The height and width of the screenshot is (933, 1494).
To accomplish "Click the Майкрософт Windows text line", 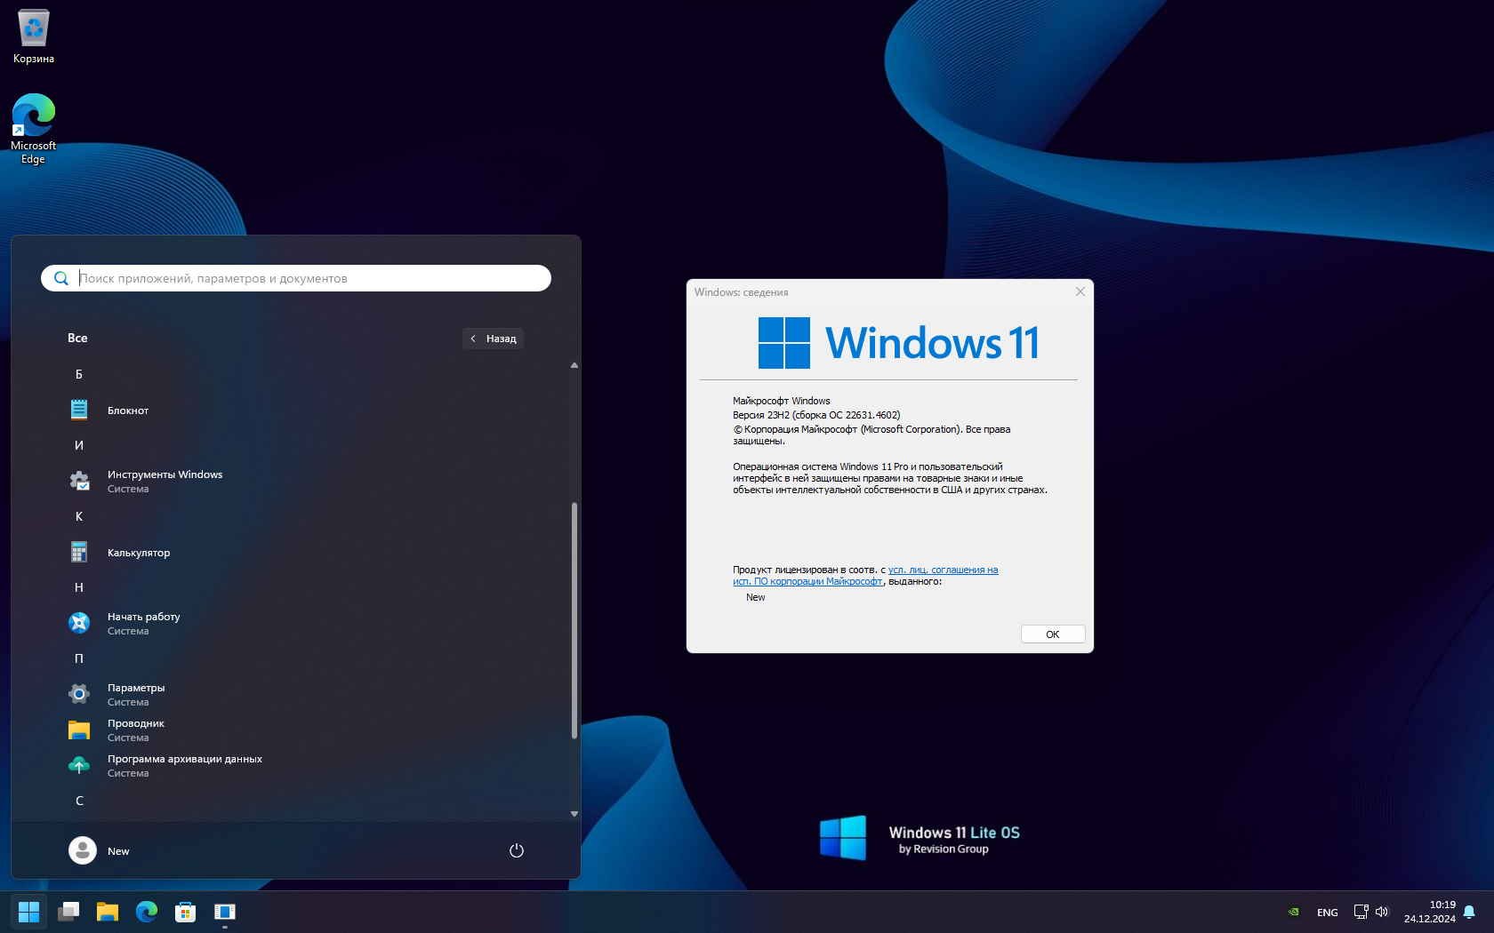I will pyautogui.click(x=782, y=401).
